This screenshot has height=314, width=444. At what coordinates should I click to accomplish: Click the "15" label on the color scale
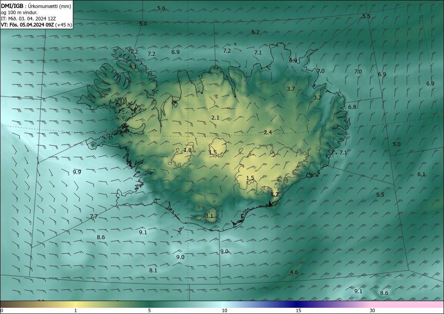[298, 310]
